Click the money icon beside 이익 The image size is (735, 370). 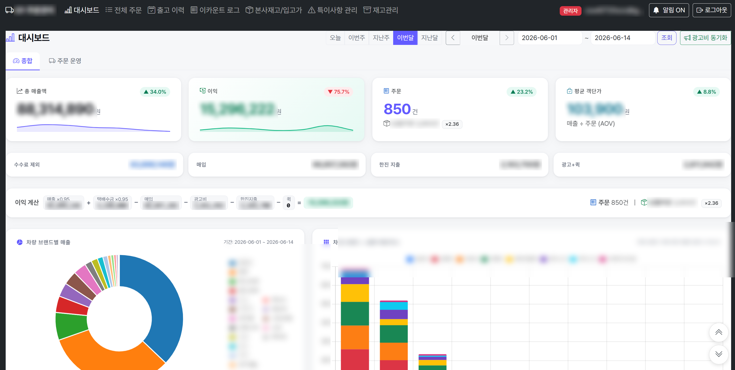[x=202, y=91]
